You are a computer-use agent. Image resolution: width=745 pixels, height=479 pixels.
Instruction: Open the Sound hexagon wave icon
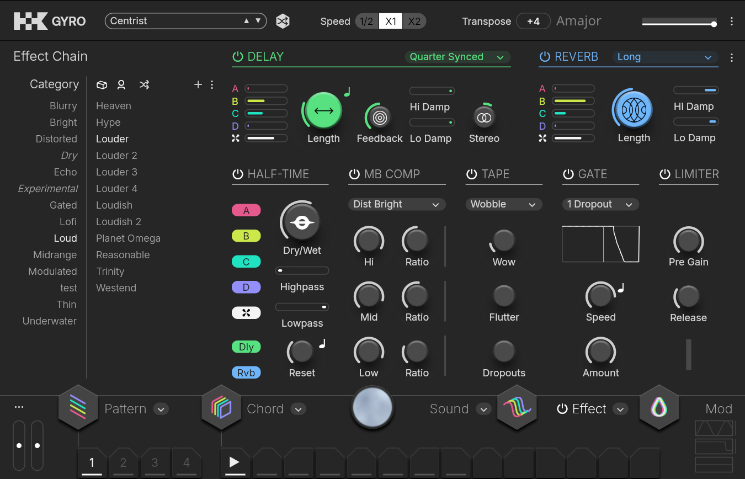pyautogui.click(x=517, y=408)
